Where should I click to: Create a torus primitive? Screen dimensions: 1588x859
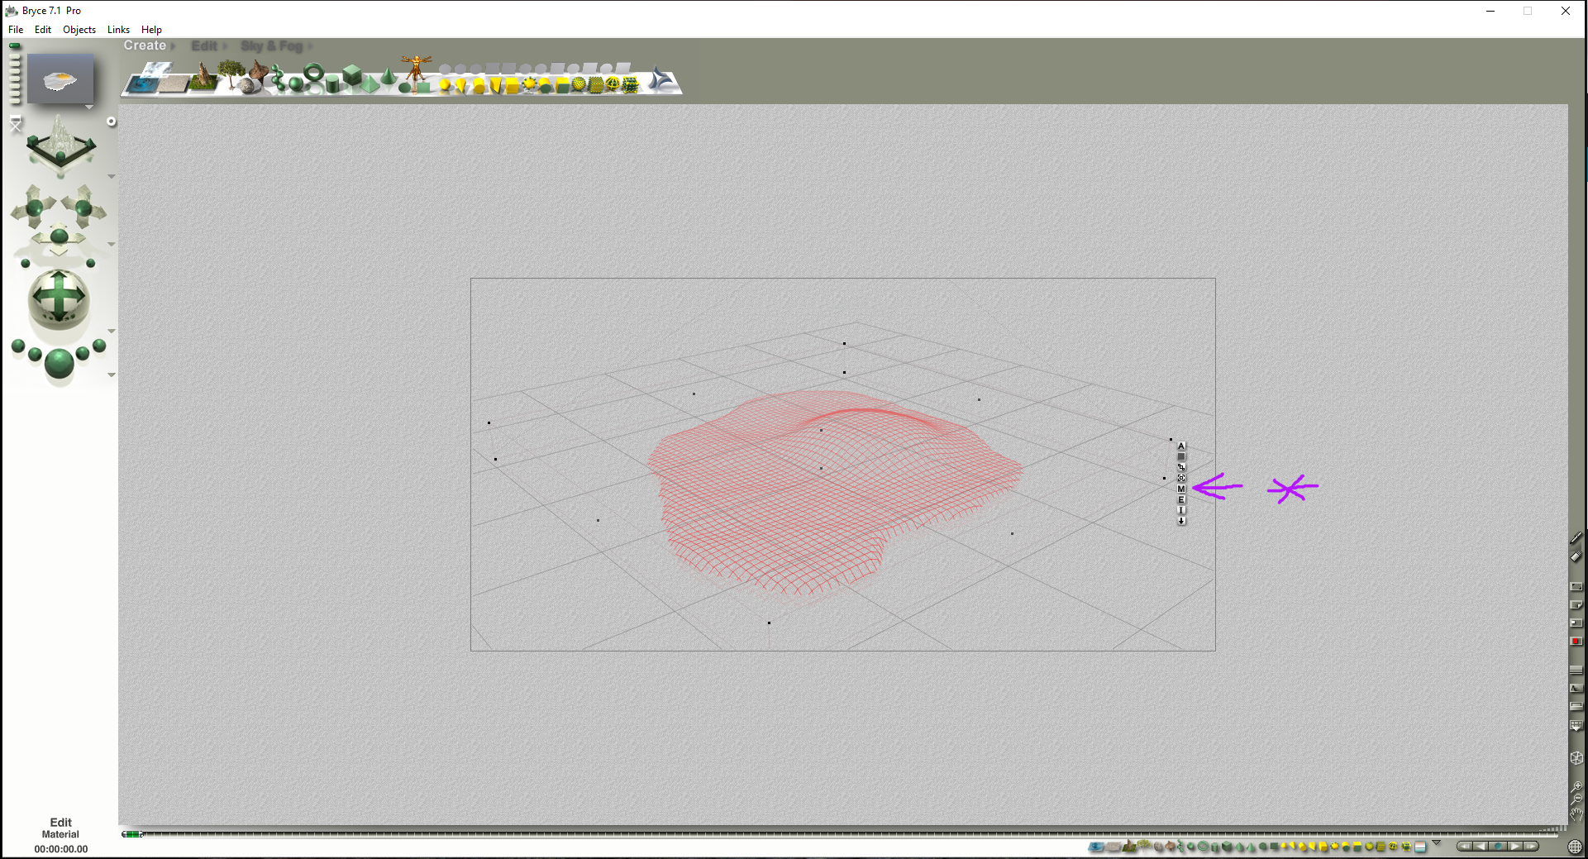point(313,73)
